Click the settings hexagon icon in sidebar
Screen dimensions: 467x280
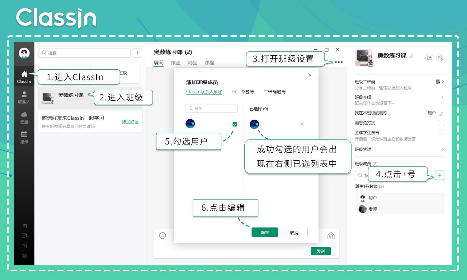pos(24,256)
